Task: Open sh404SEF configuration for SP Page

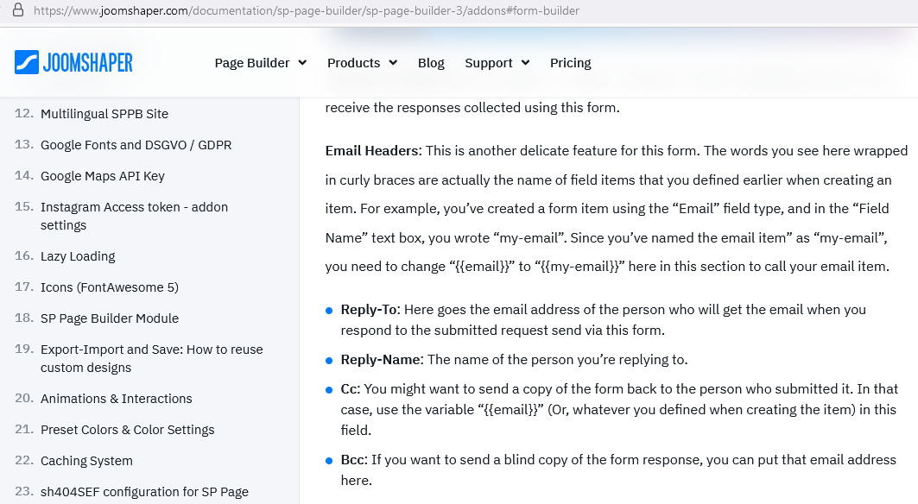Action: click(x=144, y=492)
